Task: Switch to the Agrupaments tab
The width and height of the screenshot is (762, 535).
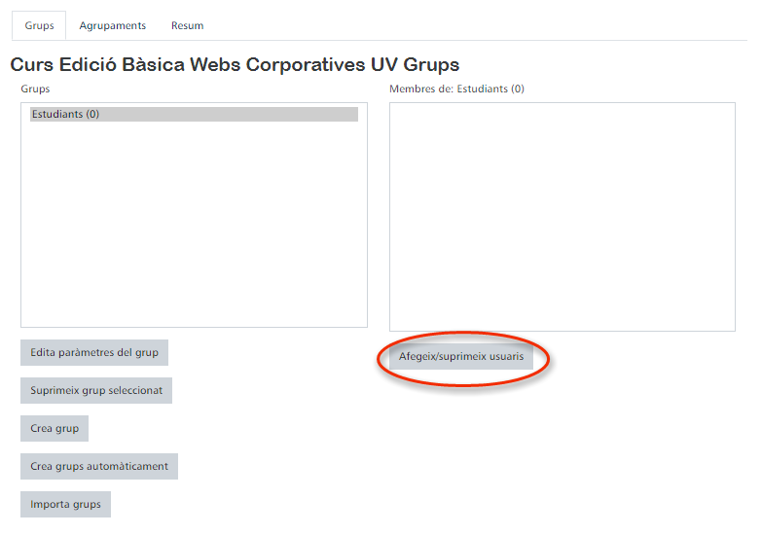Action: 112,25
